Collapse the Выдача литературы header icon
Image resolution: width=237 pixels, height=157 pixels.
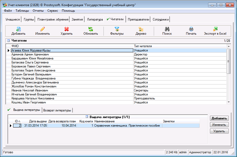click(87, 117)
